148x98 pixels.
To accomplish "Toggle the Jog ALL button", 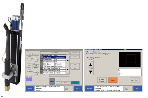I will pos(52,81).
